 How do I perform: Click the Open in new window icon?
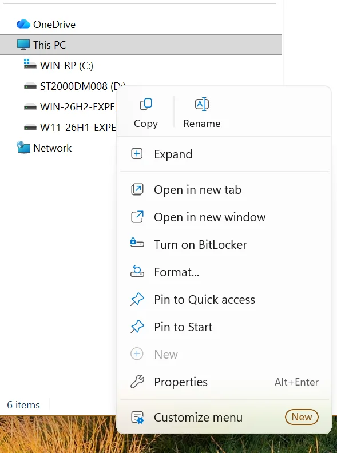pos(137,217)
